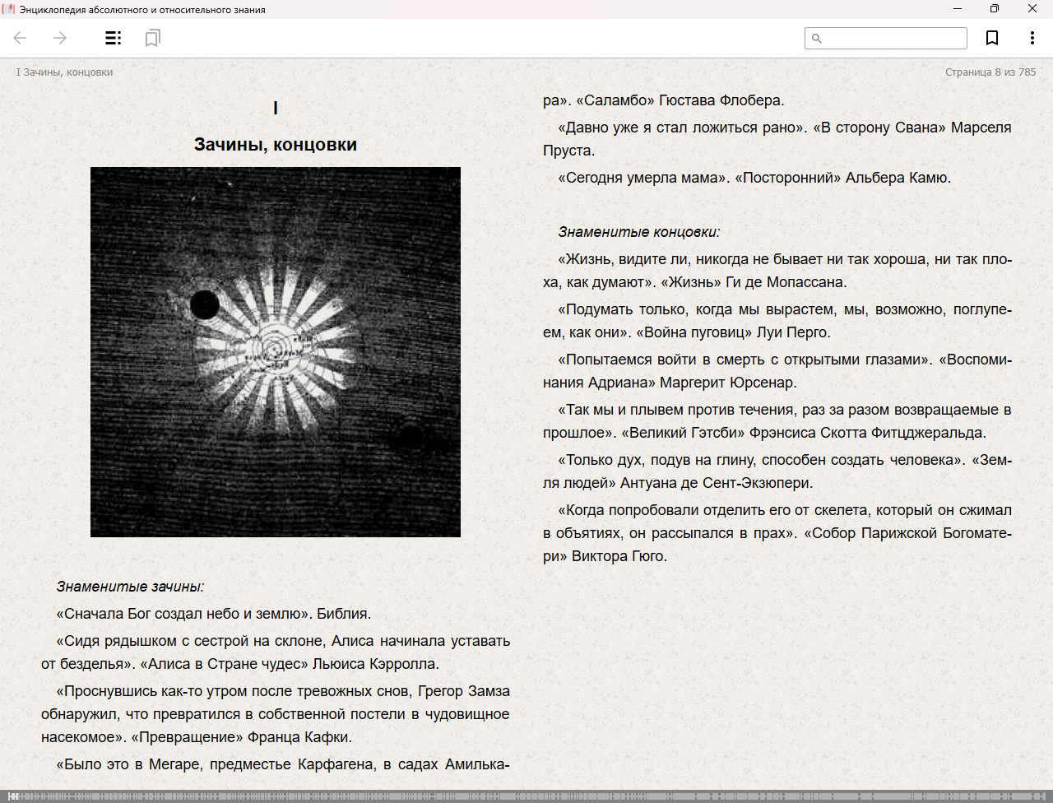Click the reading progress bar at bottom
Image resolution: width=1053 pixels, height=803 pixels.
pos(526,796)
